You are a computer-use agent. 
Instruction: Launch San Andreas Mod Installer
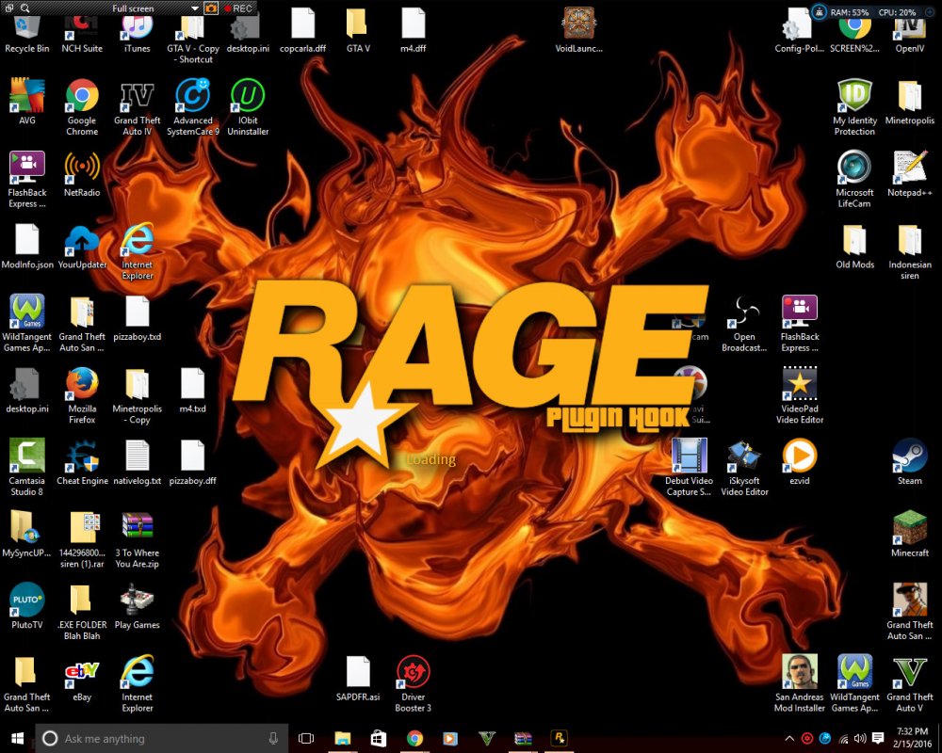[x=800, y=683]
